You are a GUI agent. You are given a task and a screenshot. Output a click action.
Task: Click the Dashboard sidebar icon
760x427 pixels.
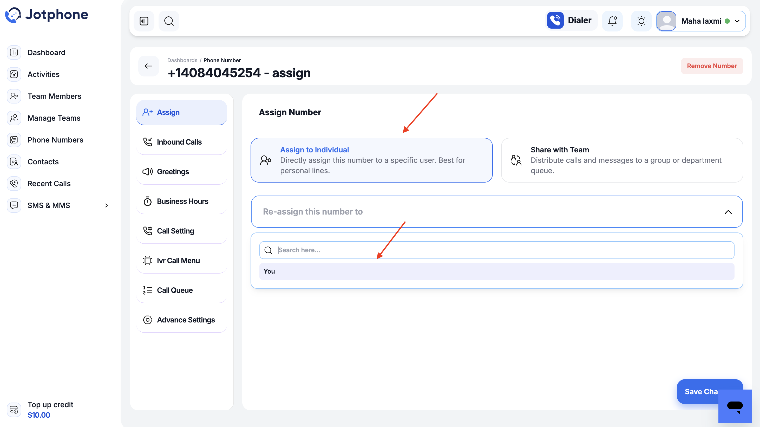[14, 53]
